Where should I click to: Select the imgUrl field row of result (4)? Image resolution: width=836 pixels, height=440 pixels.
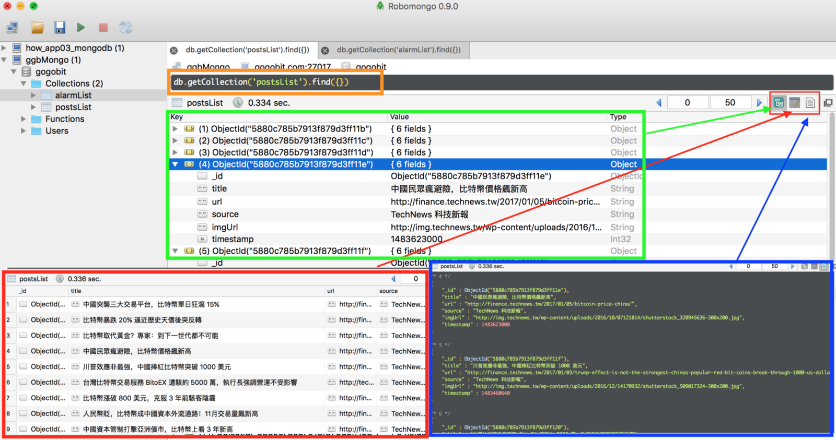tap(407, 227)
